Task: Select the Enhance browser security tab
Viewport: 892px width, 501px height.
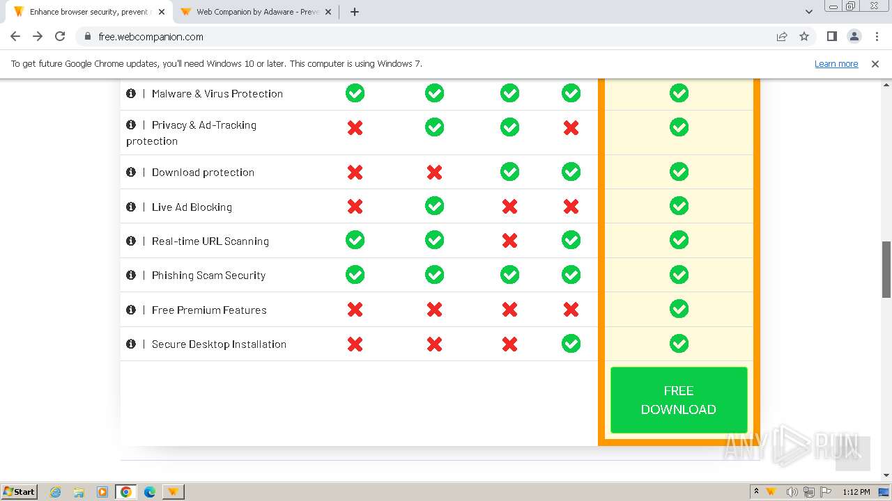Action: 89,12
